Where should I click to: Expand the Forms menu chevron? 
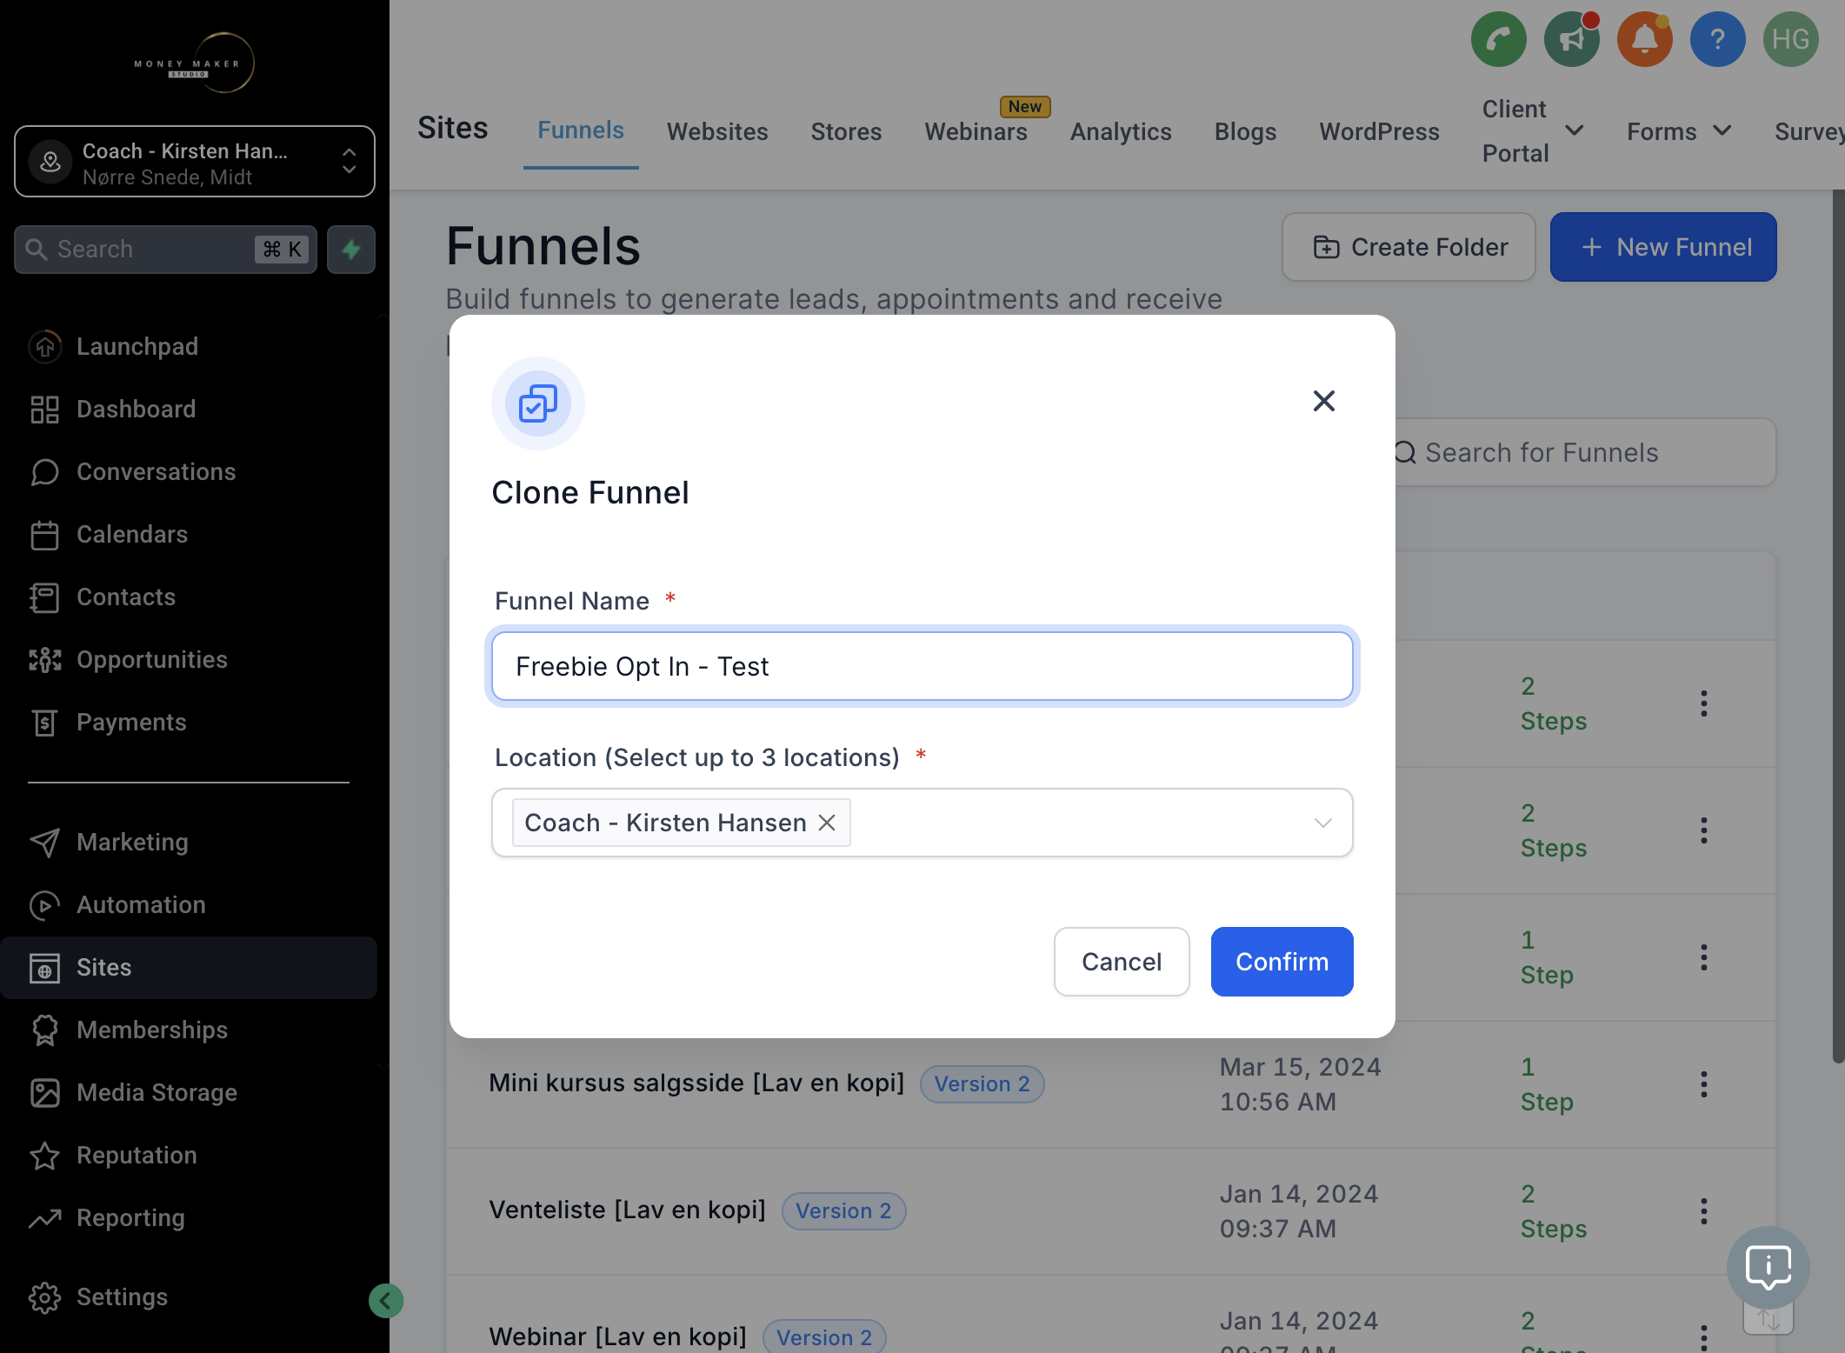click(x=1722, y=130)
